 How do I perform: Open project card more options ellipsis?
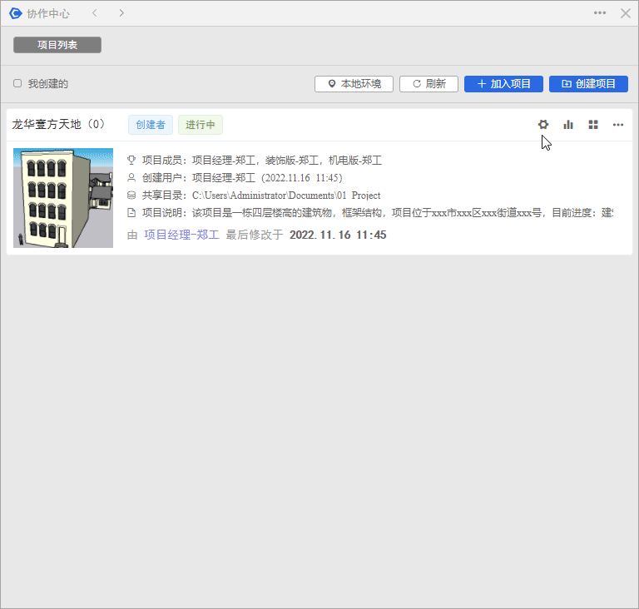618,125
